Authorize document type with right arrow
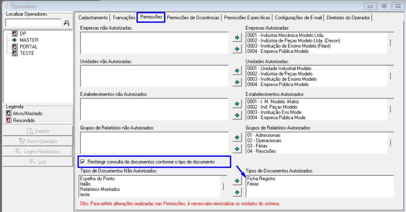Image resolution: width=406 pixels, height=212 pixels. click(x=237, y=181)
